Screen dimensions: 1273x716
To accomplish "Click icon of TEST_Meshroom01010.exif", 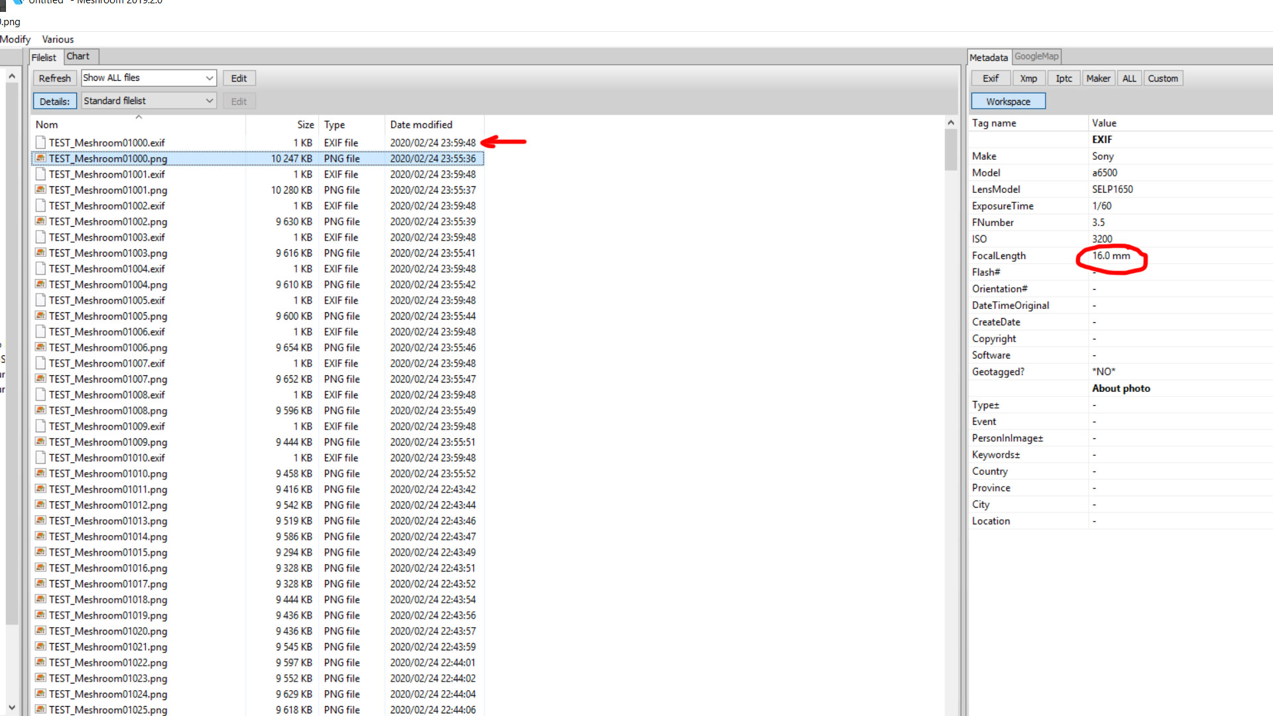I will [x=40, y=458].
